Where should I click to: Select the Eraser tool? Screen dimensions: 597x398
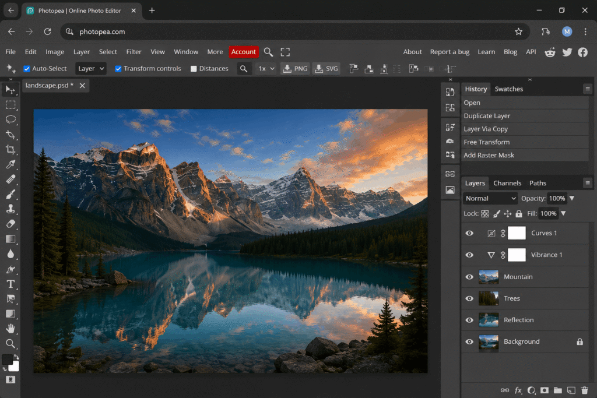coord(10,224)
